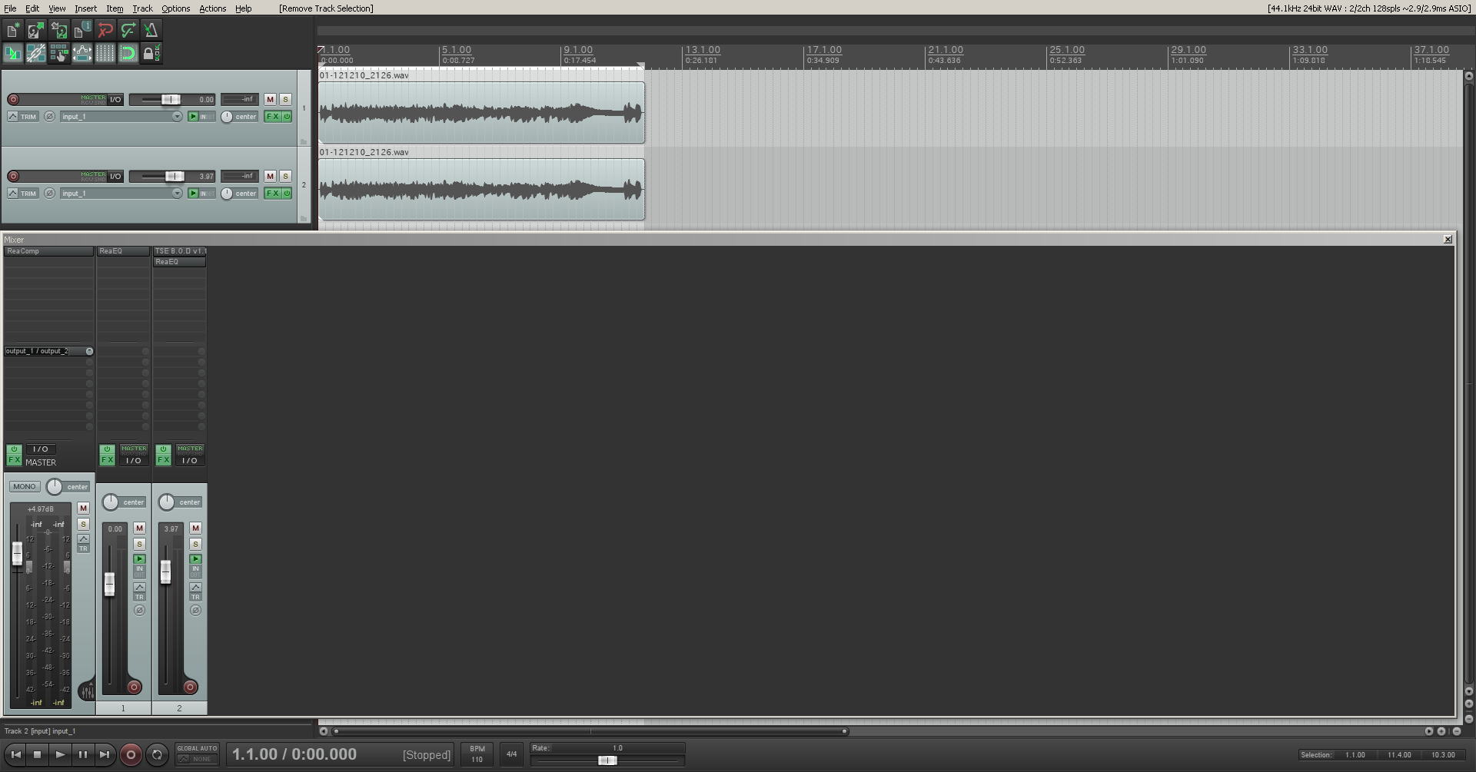Viewport: 1476px width, 772px height.
Task: Open the master track I/O routing button
Action: tap(41, 449)
